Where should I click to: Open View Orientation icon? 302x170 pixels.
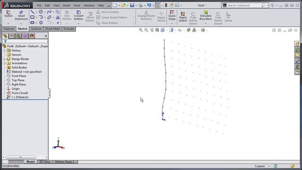[162, 30]
